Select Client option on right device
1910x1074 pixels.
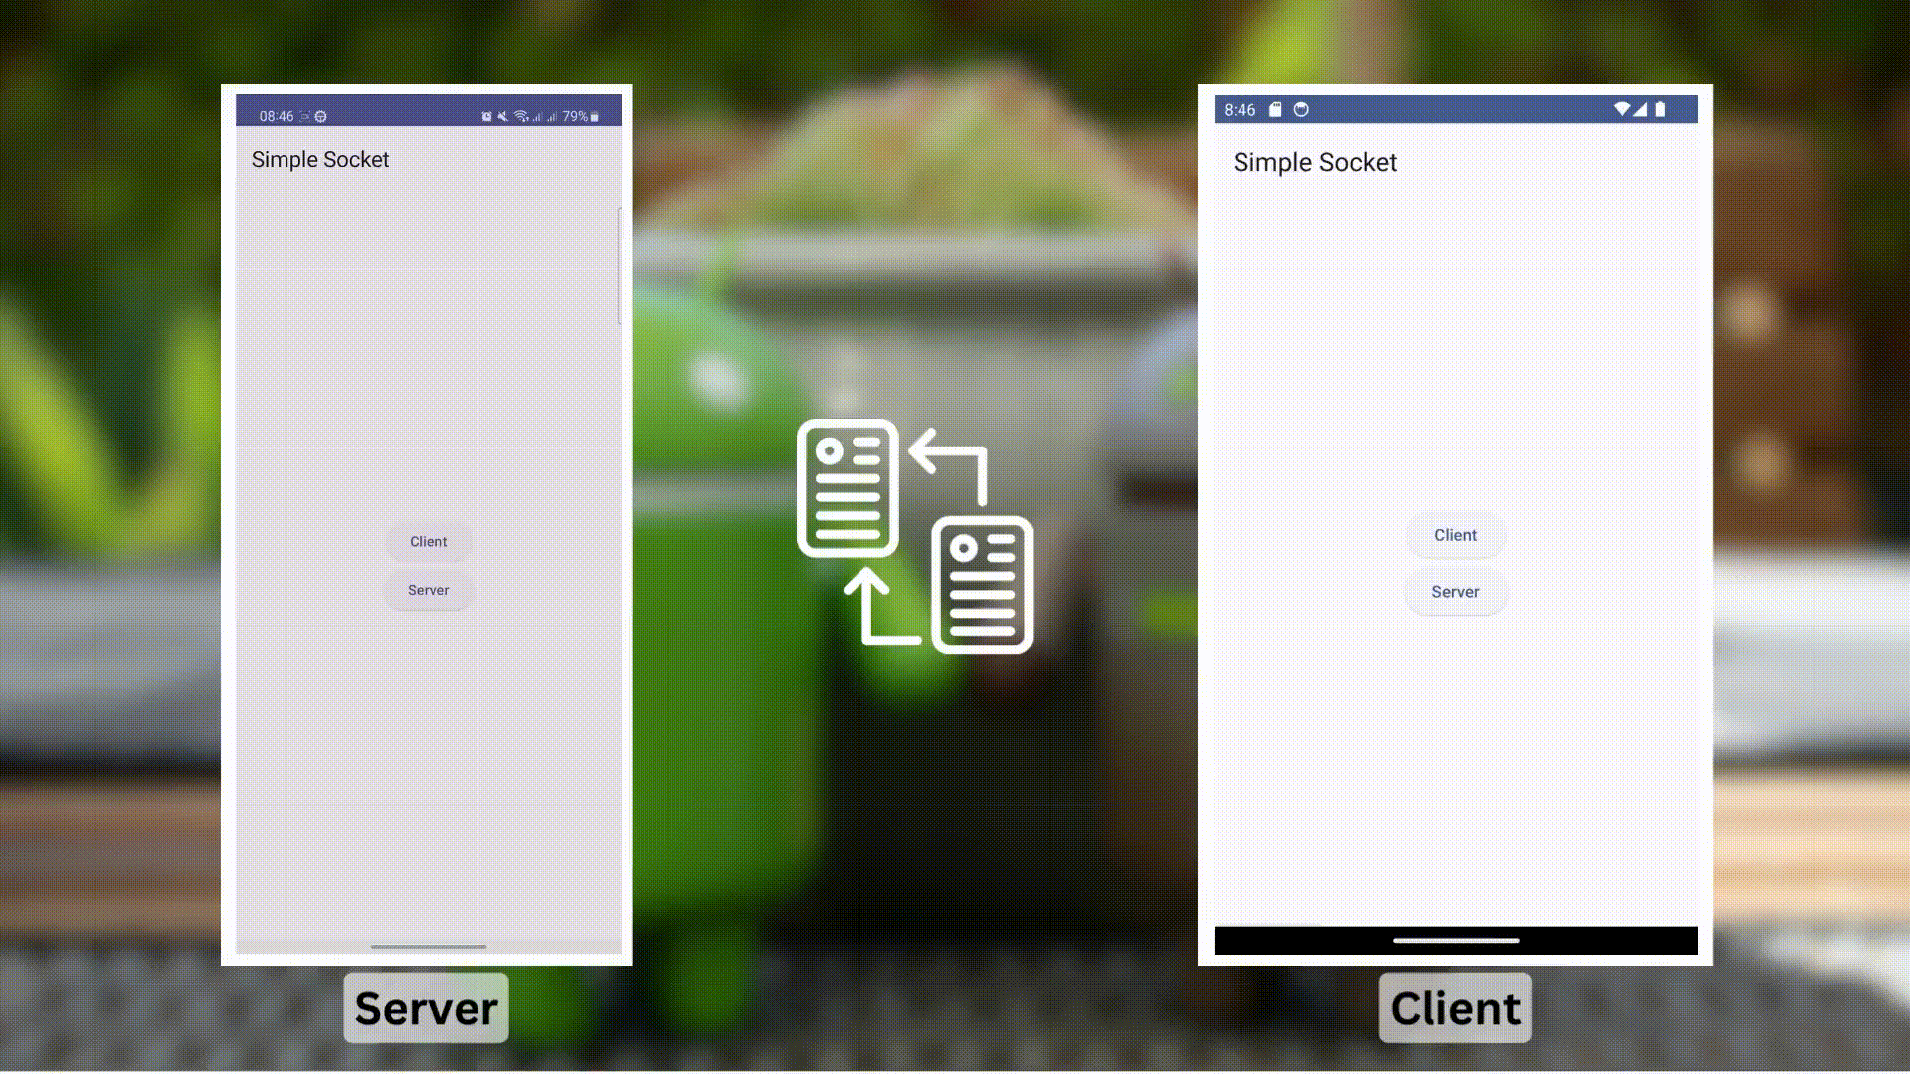(x=1454, y=535)
